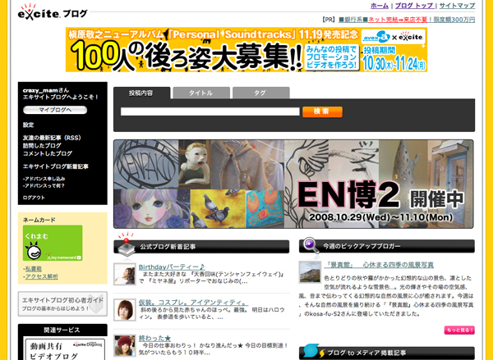Viewport: 493px width, 360px height.
Task: Open the -アクセス解析 link
Action: coord(40,276)
